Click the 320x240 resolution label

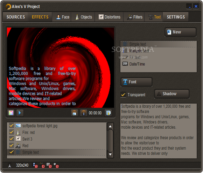[22, 165]
